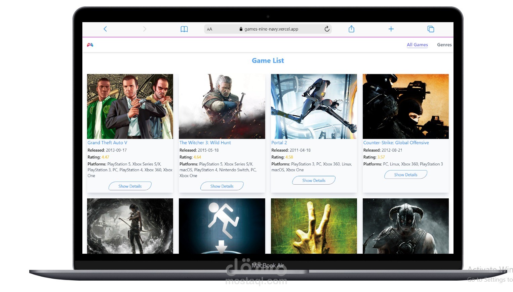Click the Platforms text of The Witcher 3
513x292 pixels.
(219, 170)
